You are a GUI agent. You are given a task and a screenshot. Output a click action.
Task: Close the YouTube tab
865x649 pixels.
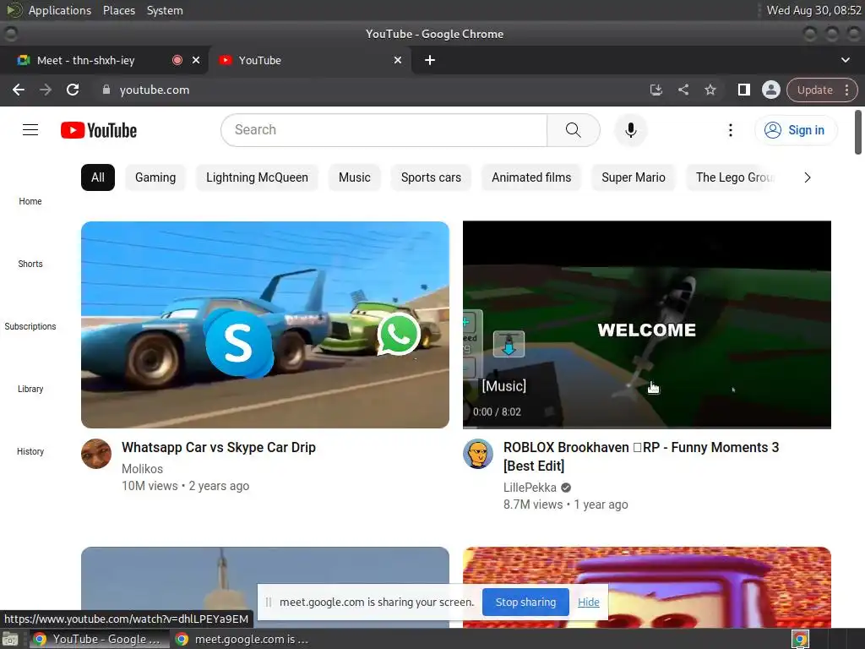(398, 60)
